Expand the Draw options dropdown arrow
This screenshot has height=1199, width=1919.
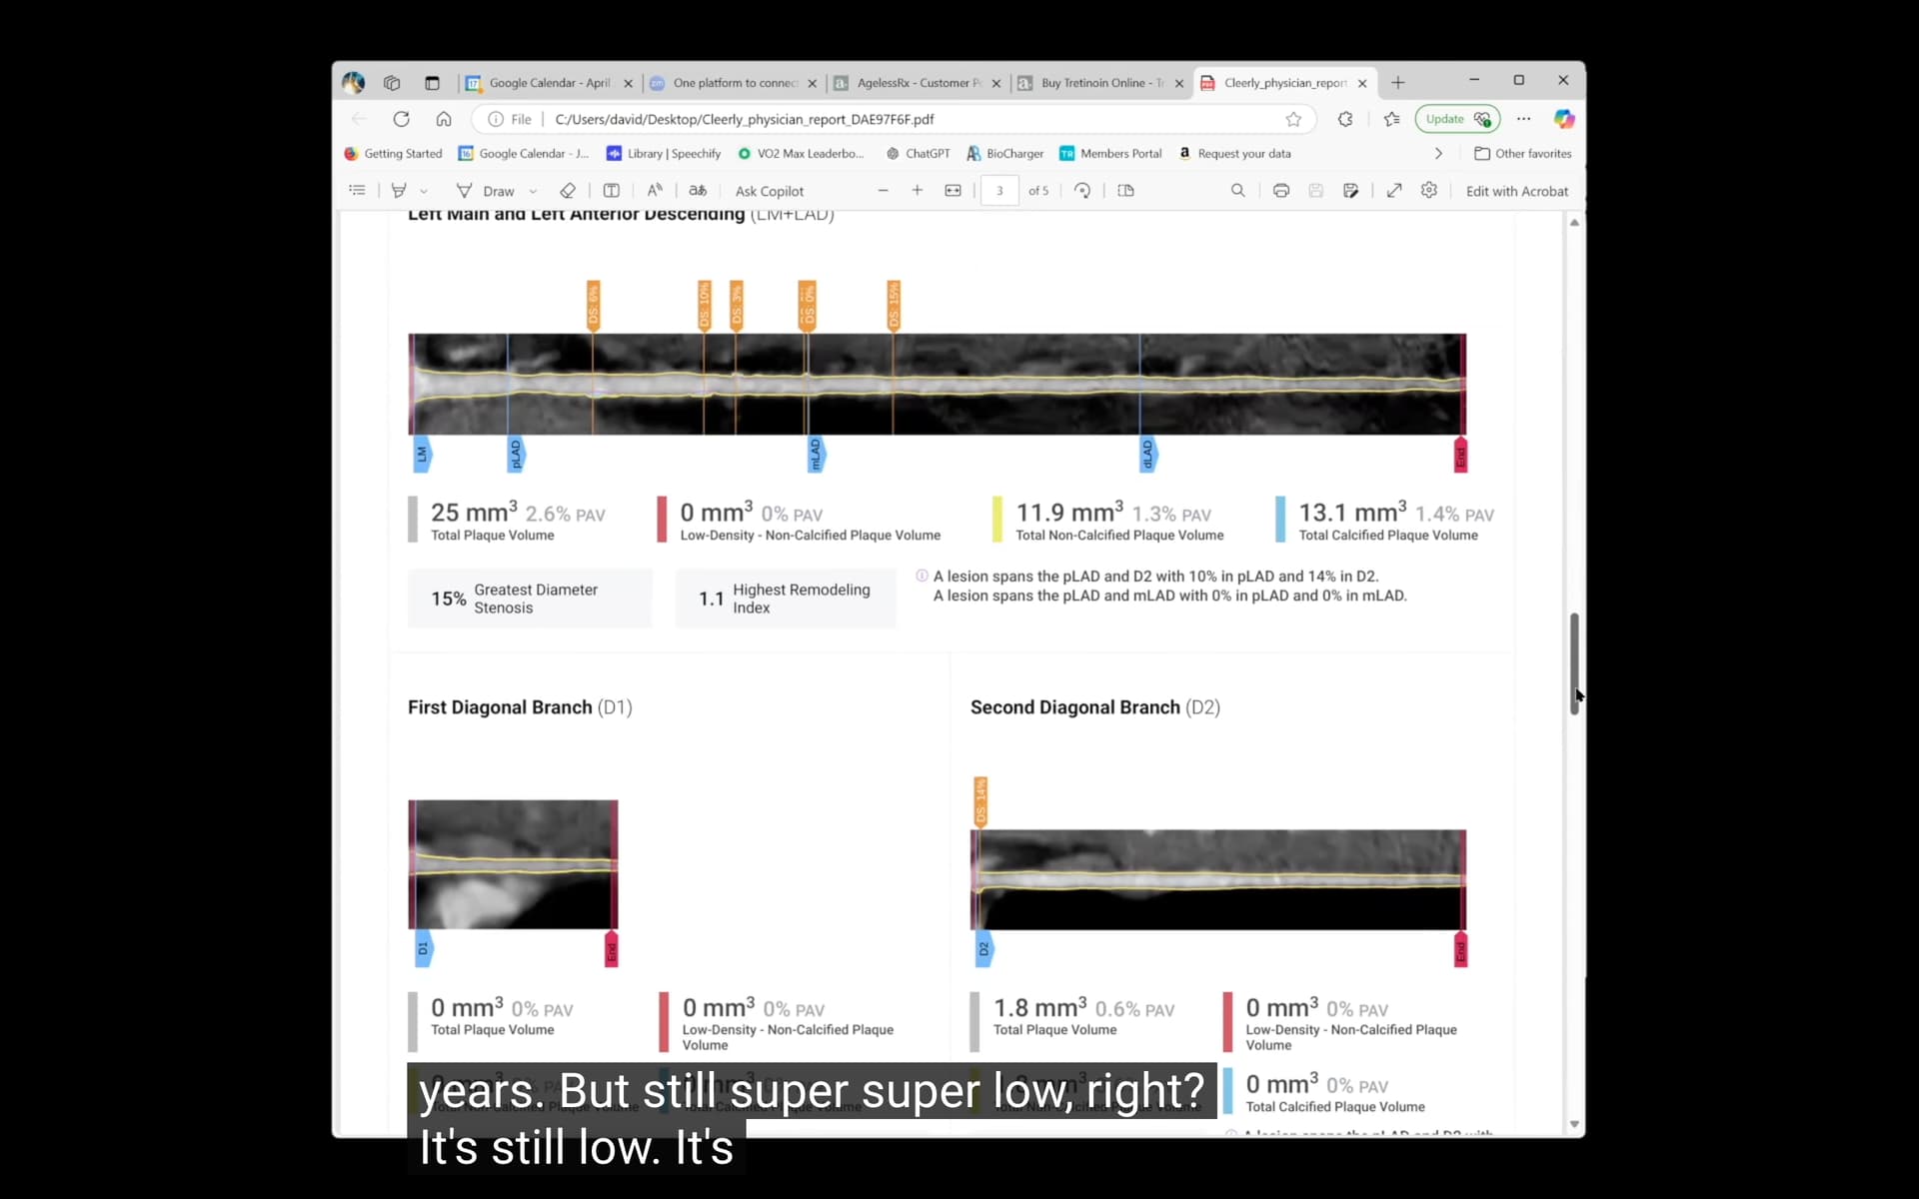pyautogui.click(x=533, y=191)
